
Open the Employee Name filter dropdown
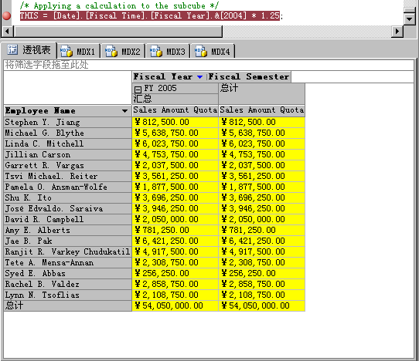[x=124, y=111]
